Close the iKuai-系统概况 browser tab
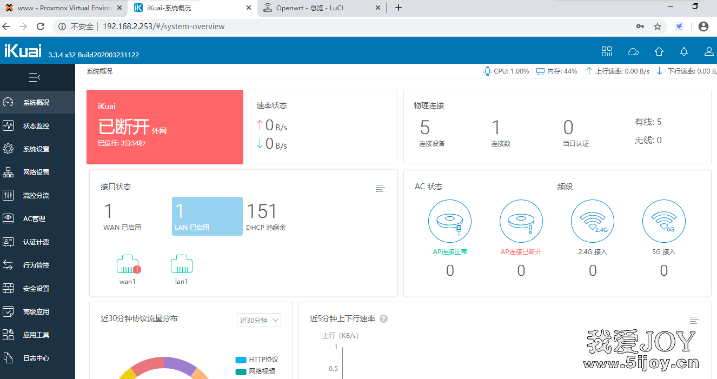Viewport: 717px width, 379px height. pos(249,8)
